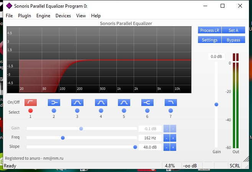Toggle band 6 high shelf filter on/off
The height and width of the screenshot is (172, 252).
click(x=147, y=103)
